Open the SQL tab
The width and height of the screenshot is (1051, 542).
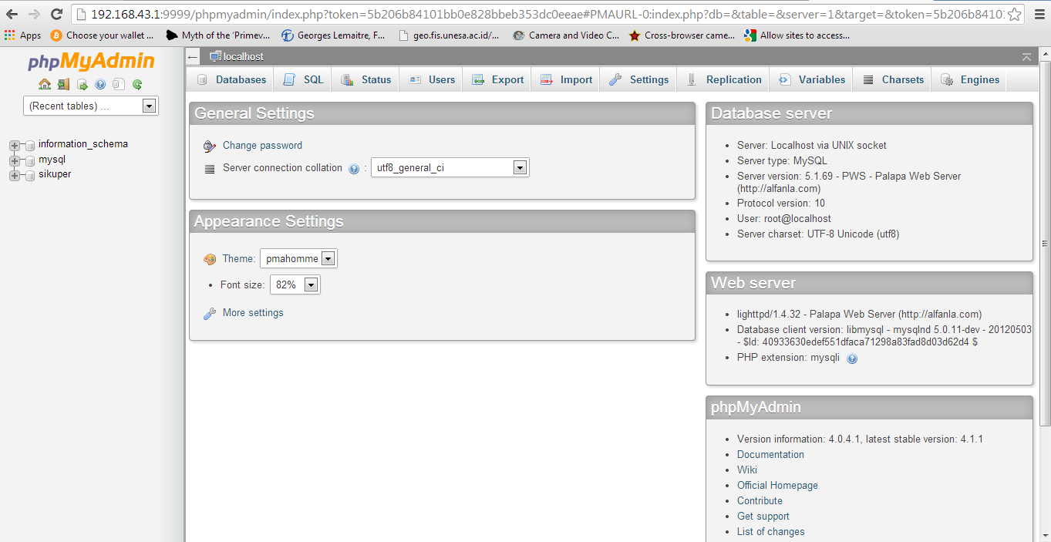(303, 79)
